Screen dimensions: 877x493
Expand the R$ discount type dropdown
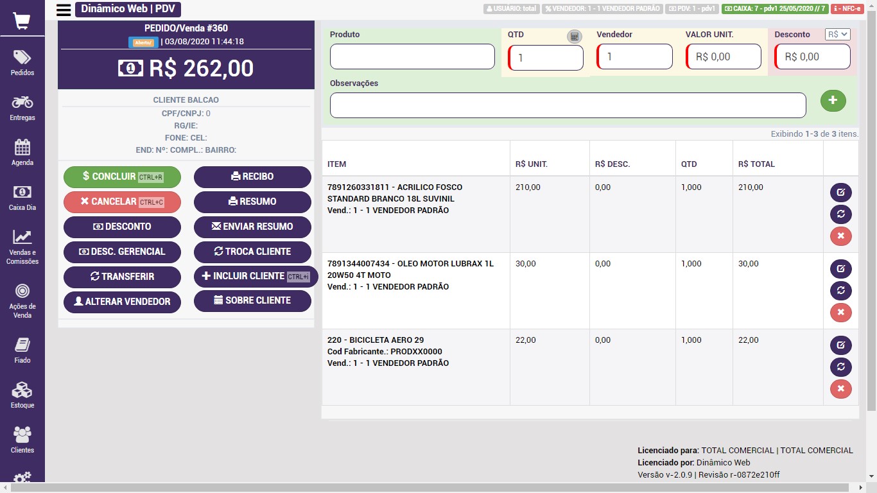tap(837, 35)
